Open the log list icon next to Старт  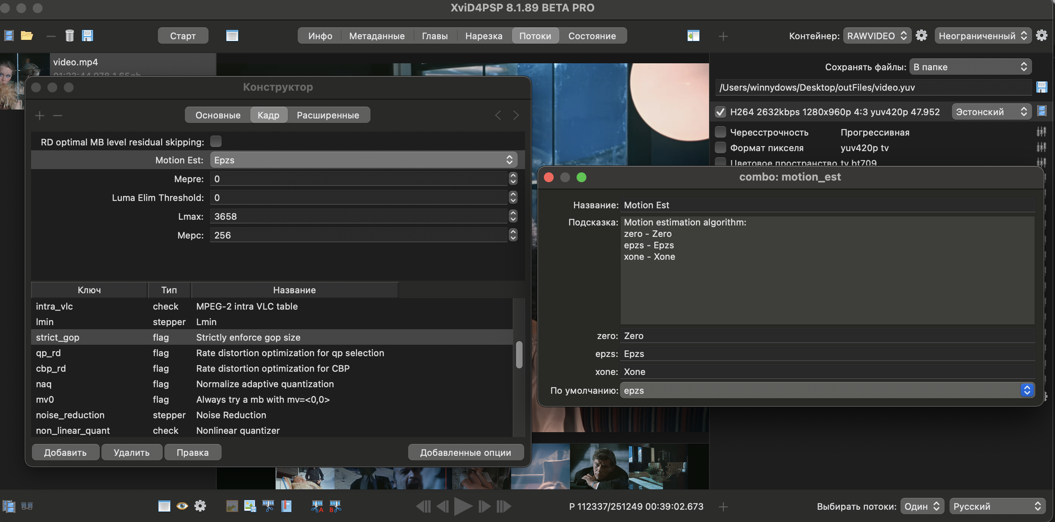[232, 36]
